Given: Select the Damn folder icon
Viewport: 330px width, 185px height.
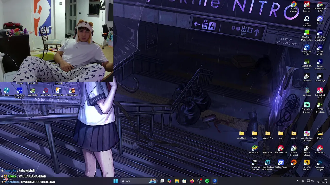Looking at the screenshot, I should [320, 135].
